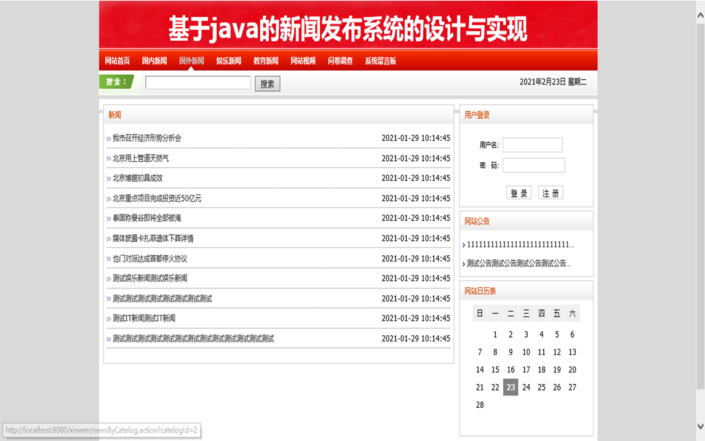Click the scrollbar up arrow
This screenshot has height=441, width=705.
coord(701,16)
